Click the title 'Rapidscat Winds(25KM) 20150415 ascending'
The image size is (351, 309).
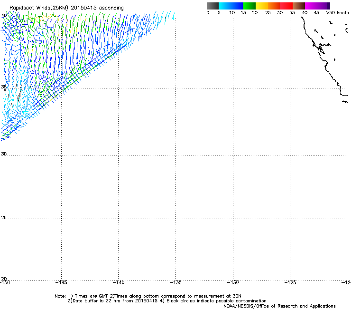(66, 8)
